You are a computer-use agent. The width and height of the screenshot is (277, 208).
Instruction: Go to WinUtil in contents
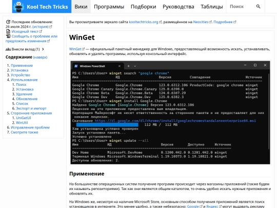22,123
